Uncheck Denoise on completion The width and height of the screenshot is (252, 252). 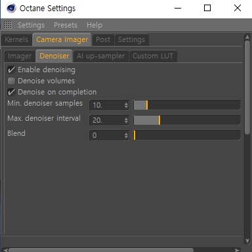click(11, 92)
